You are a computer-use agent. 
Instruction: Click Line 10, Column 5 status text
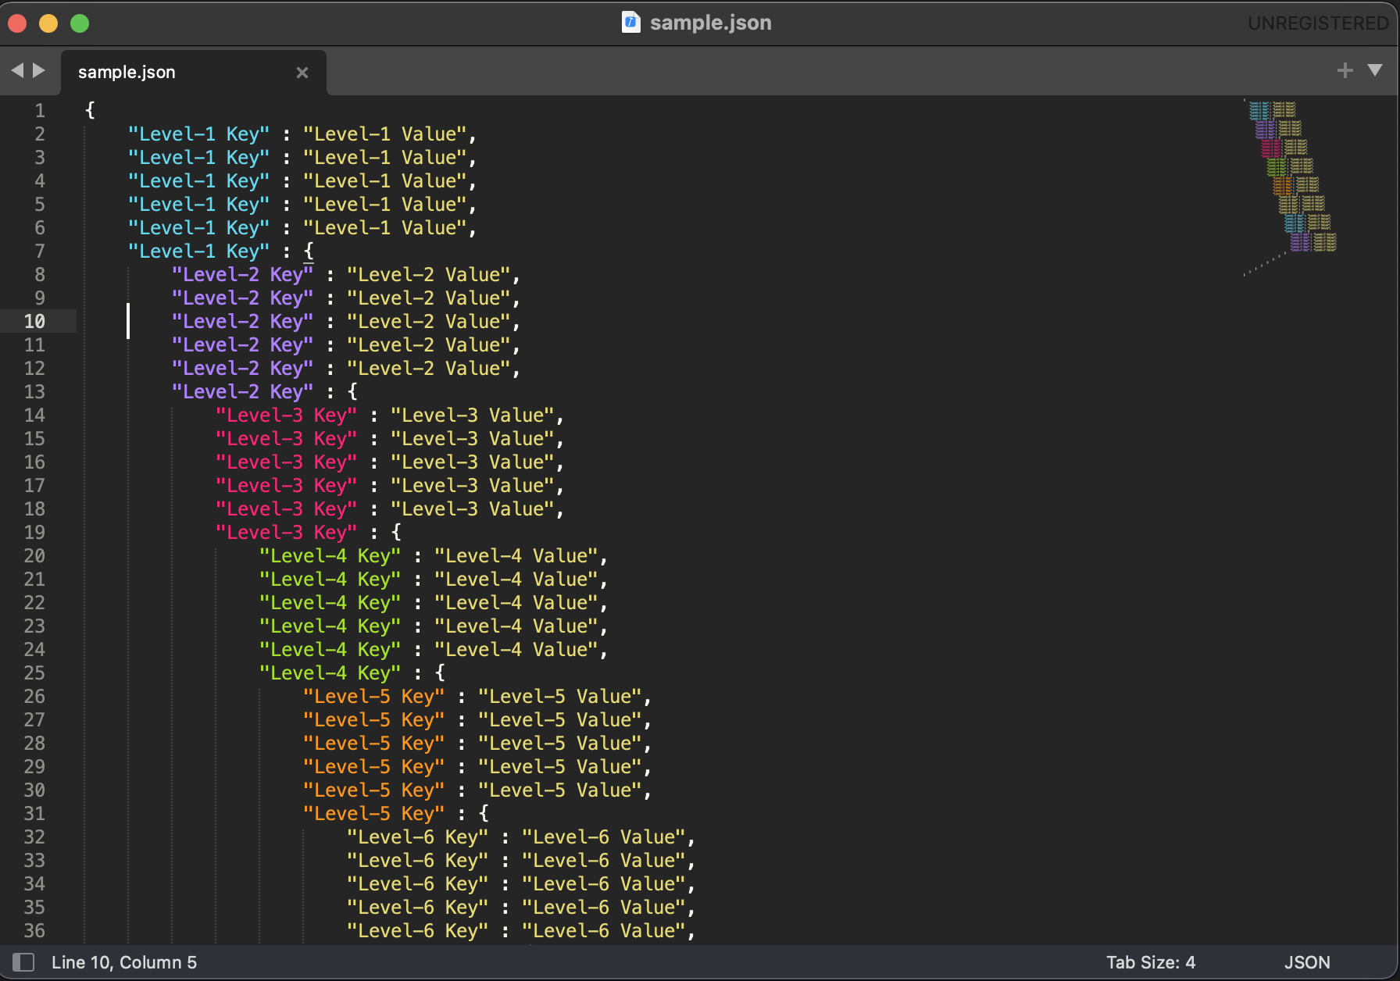(124, 962)
